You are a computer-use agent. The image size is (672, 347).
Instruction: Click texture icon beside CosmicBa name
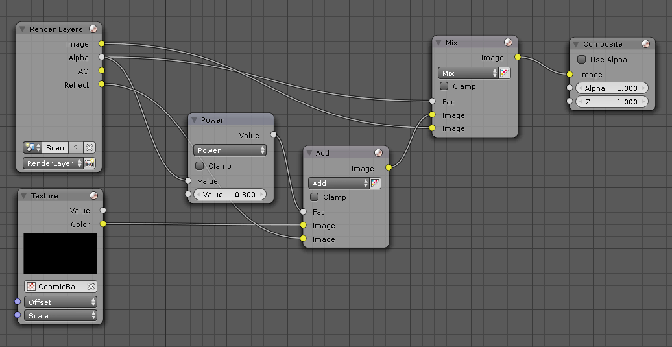click(x=31, y=287)
